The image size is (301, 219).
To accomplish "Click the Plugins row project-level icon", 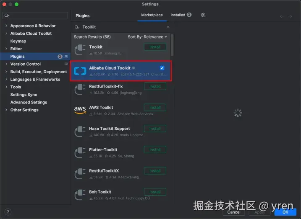I will point(66,56).
